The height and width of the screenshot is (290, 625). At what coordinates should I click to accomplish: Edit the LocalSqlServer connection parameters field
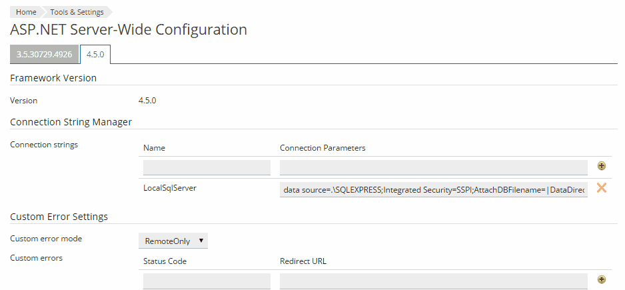(433, 190)
